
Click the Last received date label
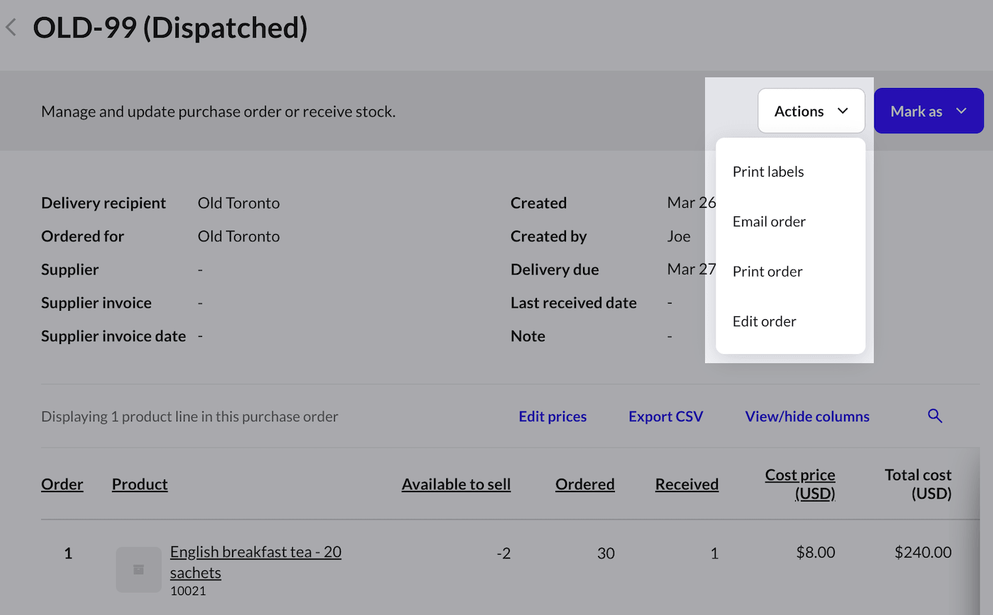tap(574, 303)
